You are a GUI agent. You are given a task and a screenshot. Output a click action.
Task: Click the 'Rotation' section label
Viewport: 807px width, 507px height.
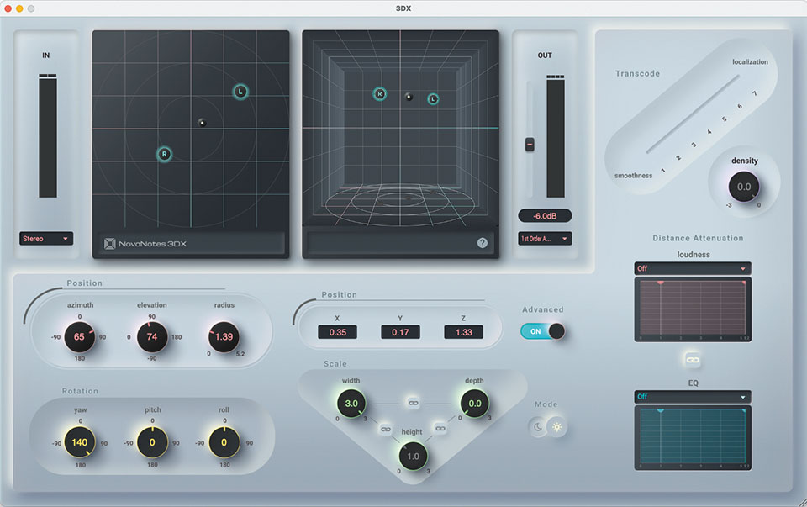point(80,391)
